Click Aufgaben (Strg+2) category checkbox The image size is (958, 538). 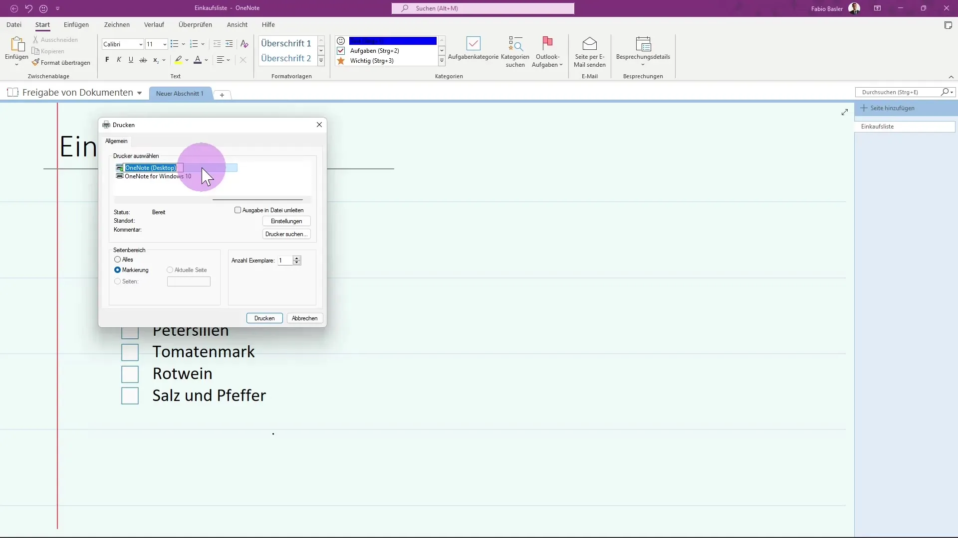click(341, 51)
